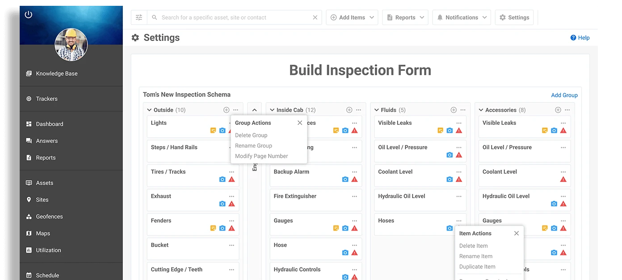The image size is (622, 280).
Task: Open the Help link
Action: pyautogui.click(x=580, y=37)
